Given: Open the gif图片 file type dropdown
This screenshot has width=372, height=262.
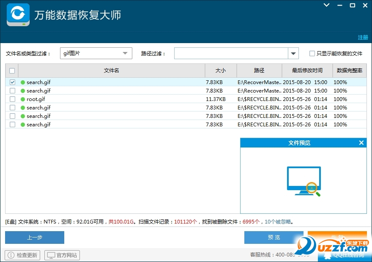Looking at the screenshot, I should coord(125,53).
